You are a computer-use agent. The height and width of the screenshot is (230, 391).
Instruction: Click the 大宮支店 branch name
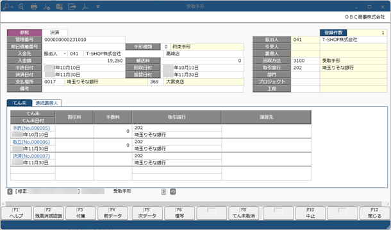[175, 82]
